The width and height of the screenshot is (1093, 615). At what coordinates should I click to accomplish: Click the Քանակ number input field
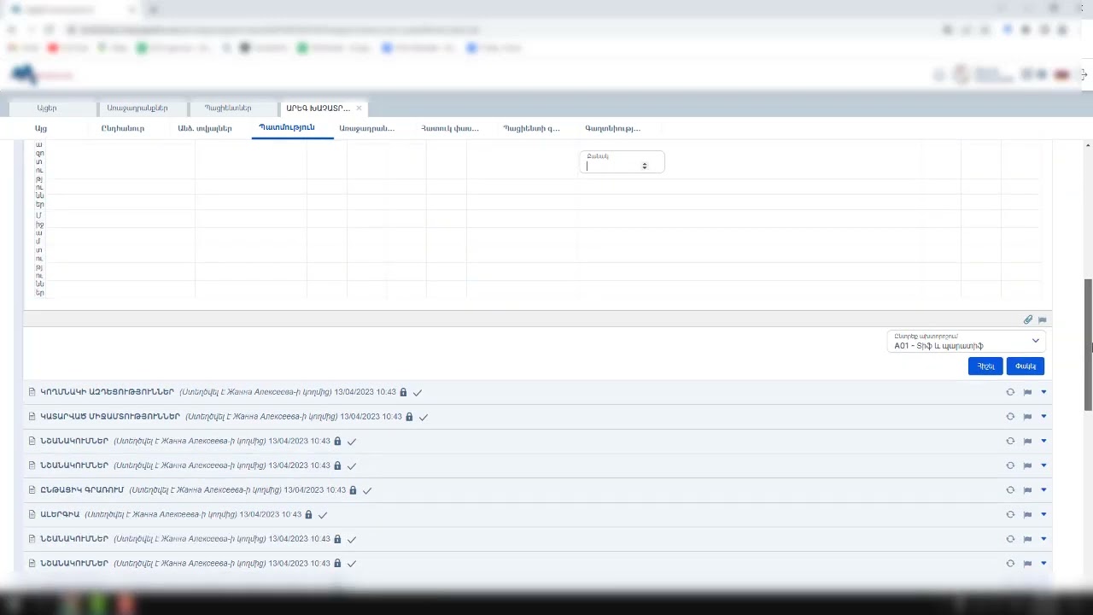[x=613, y=166]
